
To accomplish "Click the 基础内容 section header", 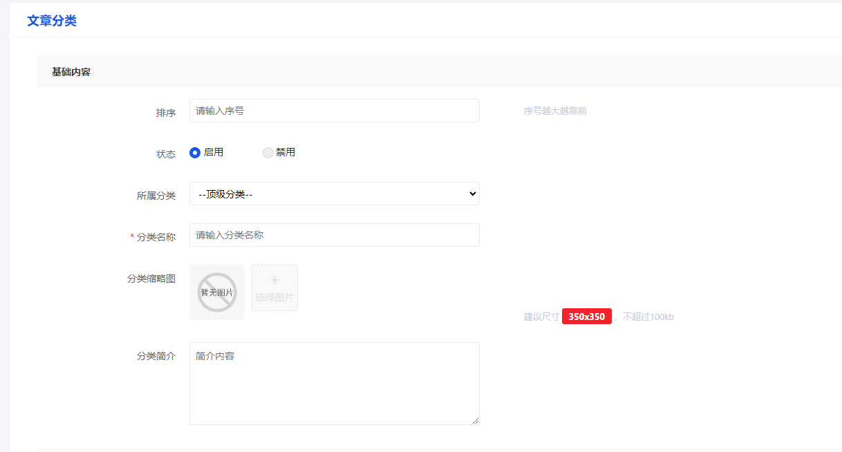I will tap(71, 72).
